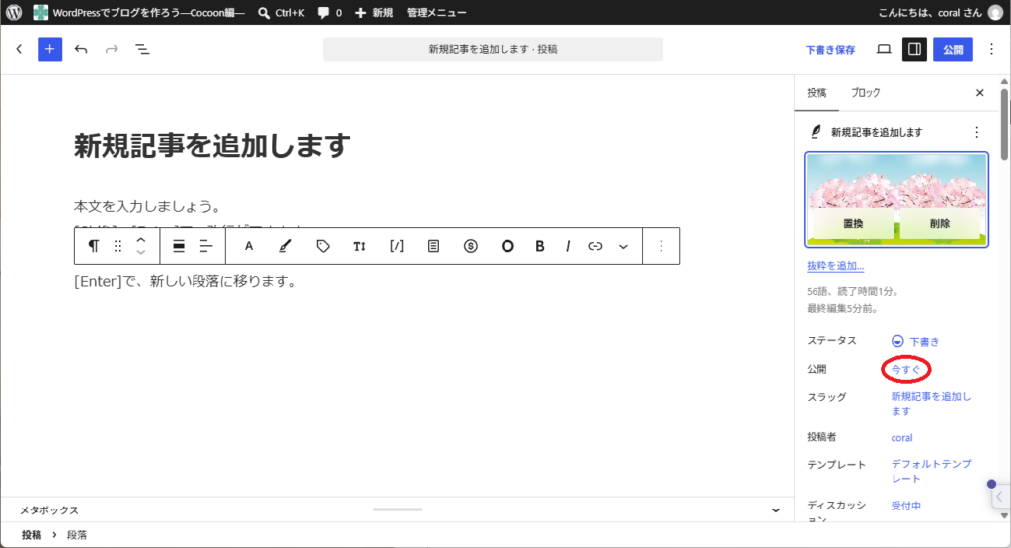Image resolution: width=1011 pixels, height=548 pixels.
Task: Click the document title command bar
Action: point(494,49)
